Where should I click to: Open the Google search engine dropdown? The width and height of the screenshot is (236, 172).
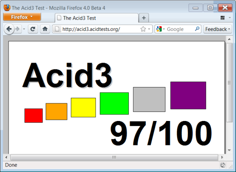coord(160,29)
